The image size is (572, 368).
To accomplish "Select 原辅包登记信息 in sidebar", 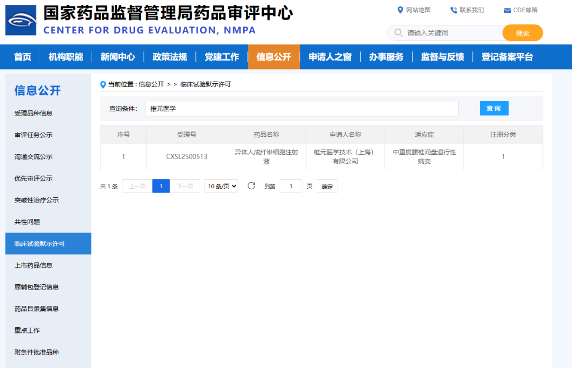I will [x=48, y=287].
